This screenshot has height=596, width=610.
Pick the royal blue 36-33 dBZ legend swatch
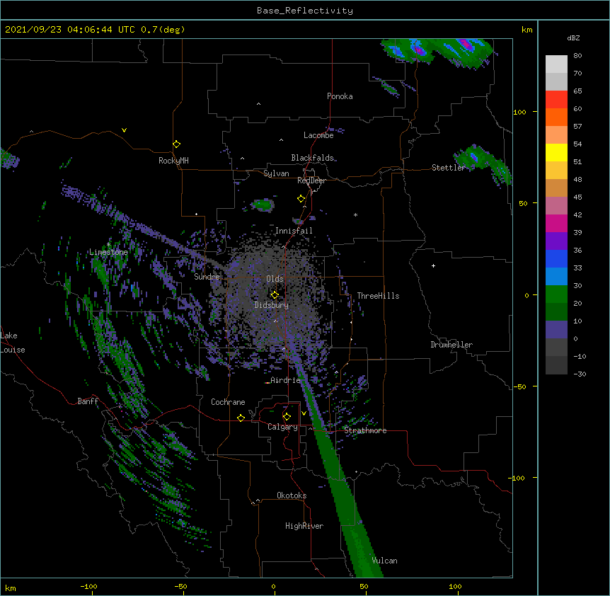556,258
